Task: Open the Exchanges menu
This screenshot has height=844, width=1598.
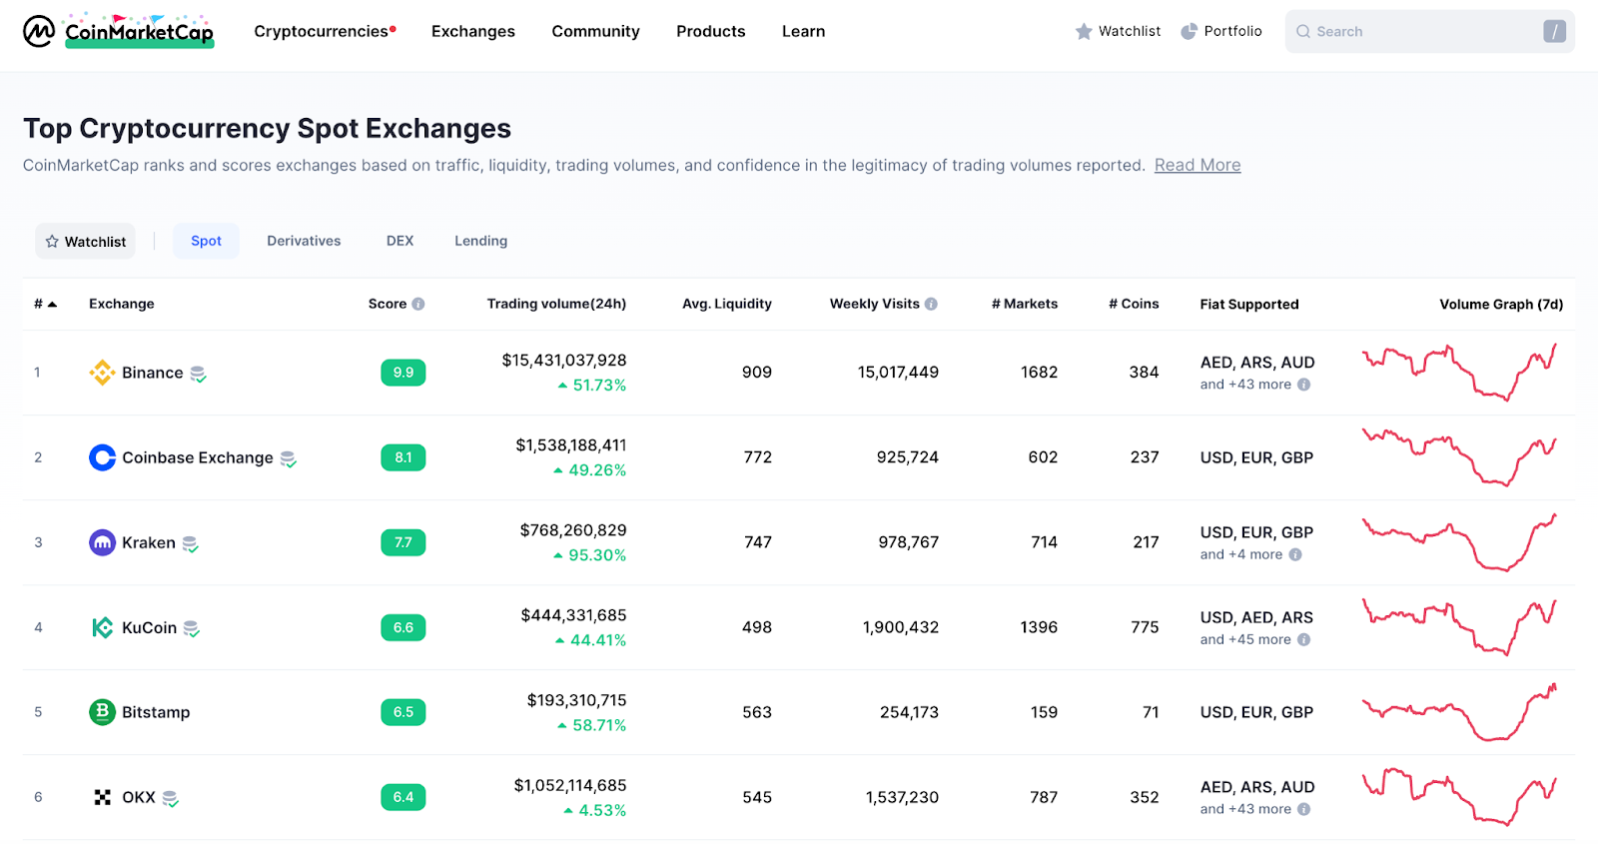Action: 473,31
